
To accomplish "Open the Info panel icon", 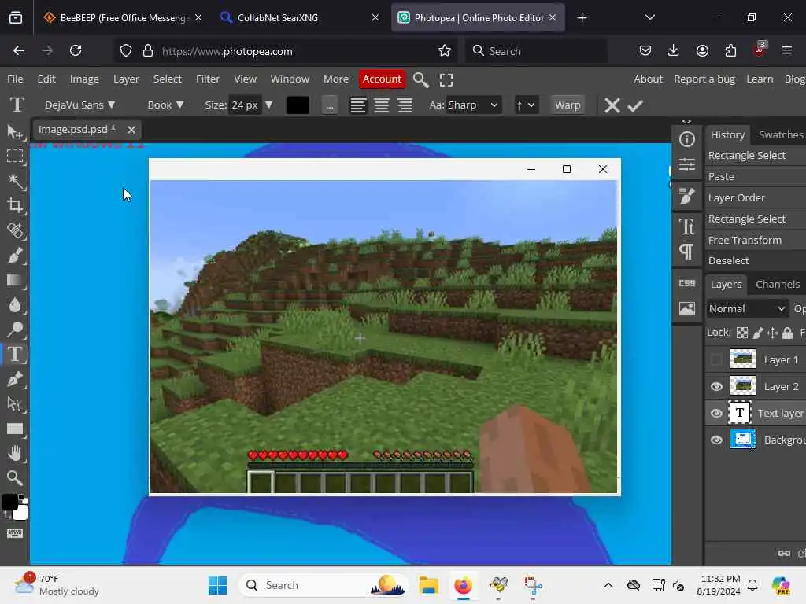I will (686, 139).
